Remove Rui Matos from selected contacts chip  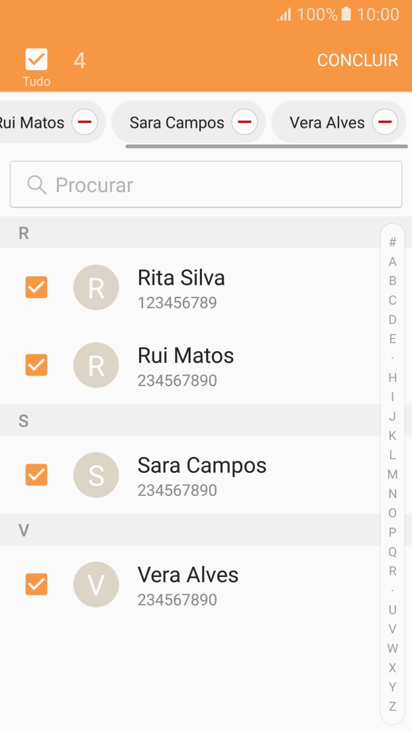(x=84, y=121)
